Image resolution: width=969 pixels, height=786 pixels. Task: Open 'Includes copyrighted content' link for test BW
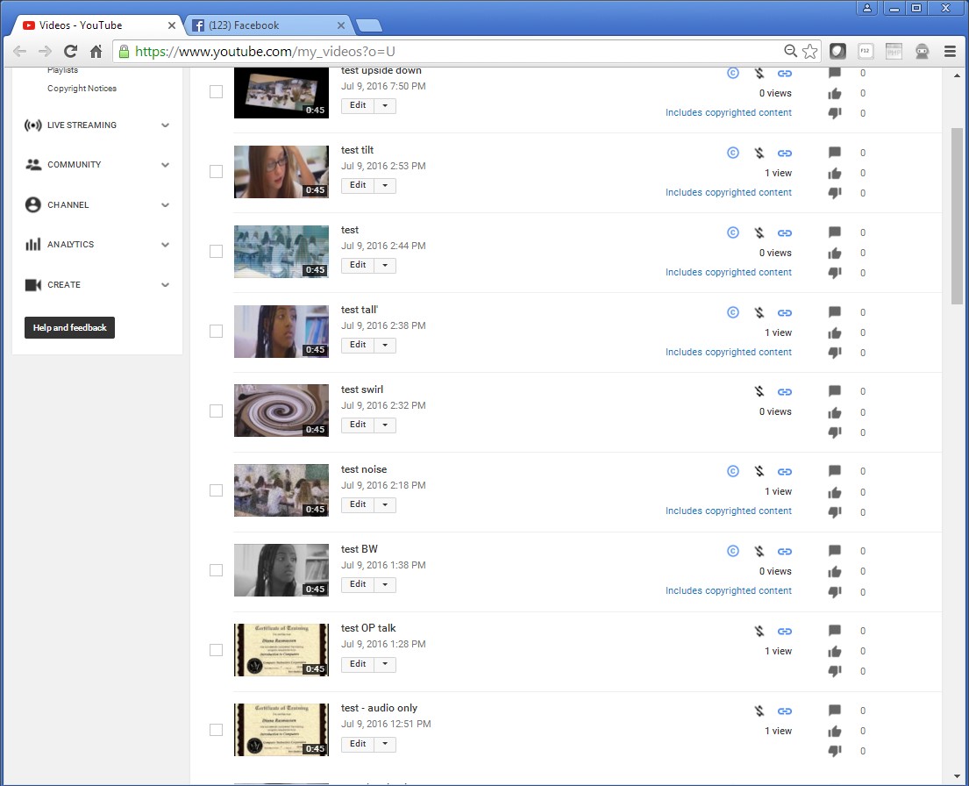728,590
